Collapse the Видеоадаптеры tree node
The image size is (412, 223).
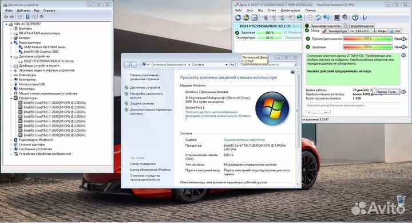[x=11, y=42]
